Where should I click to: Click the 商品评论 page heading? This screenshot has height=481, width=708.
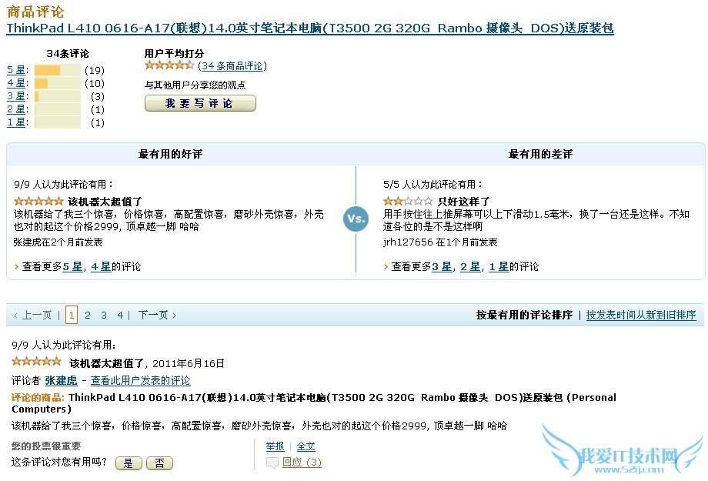tap(35, 11)
